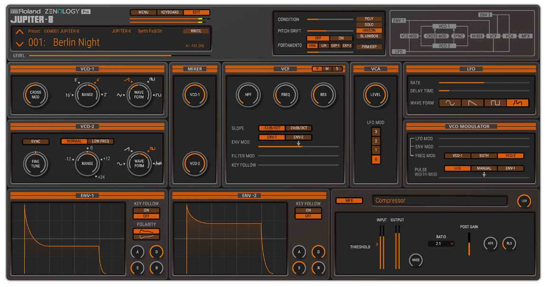This screenshot has width=545, height=287.
Task: Select the EXP-1 portamento curve
Action: 335,46
